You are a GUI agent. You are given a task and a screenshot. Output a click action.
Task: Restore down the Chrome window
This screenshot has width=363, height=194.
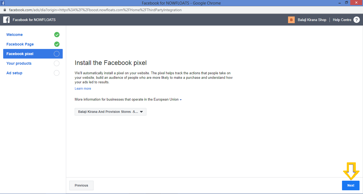pyautogui.click(x=347, y=3)
